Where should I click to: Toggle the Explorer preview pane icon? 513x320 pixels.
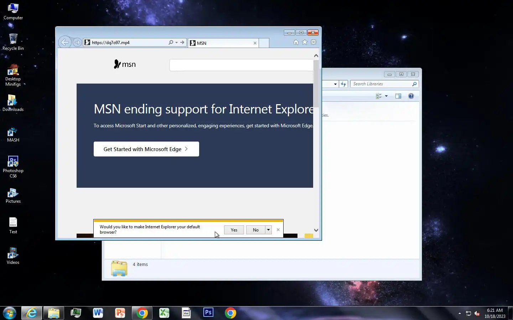pyautogui.click(x=398, y=96)
